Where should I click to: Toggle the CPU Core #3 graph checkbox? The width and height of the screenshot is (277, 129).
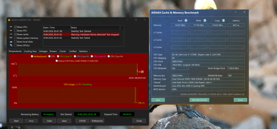click(x=92, y=56)
